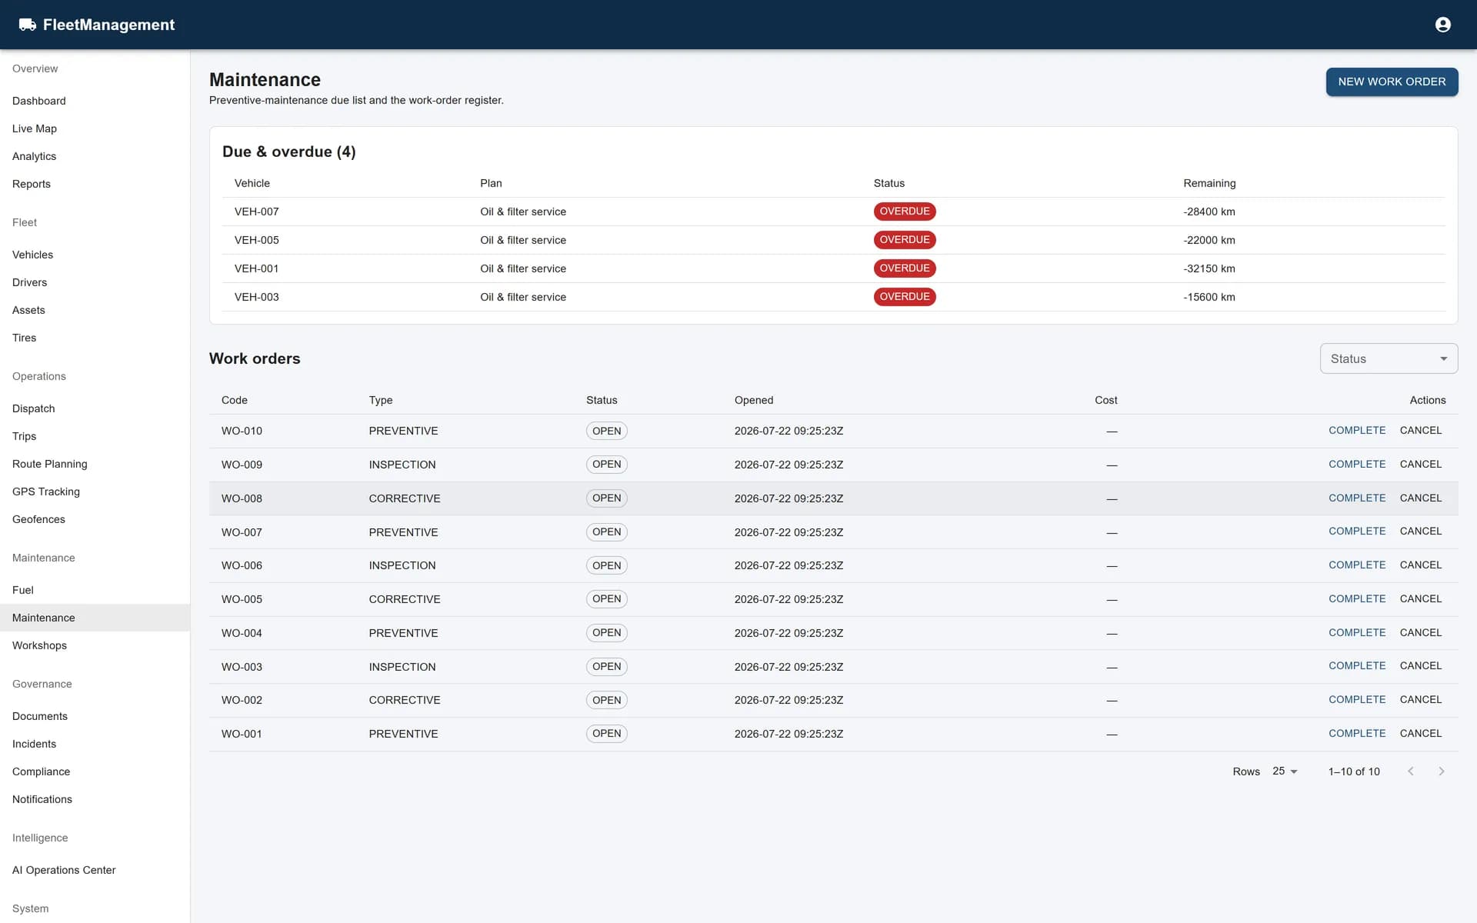Complete work order WO-002
Image resolution: width=1477 pixels, height=923 pixels.
(x=1357, y=700)
